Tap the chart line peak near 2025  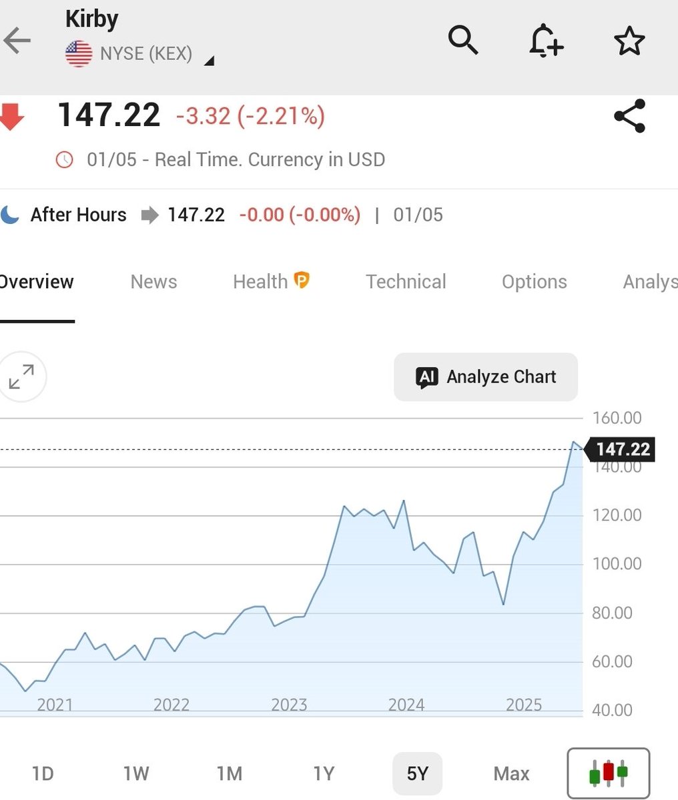click(574, 442)
